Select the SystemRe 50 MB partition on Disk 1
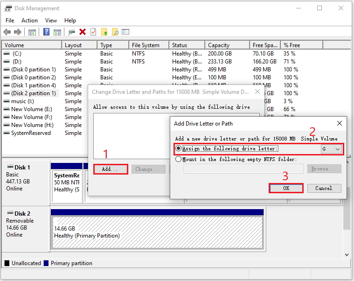 click(67, 186)
